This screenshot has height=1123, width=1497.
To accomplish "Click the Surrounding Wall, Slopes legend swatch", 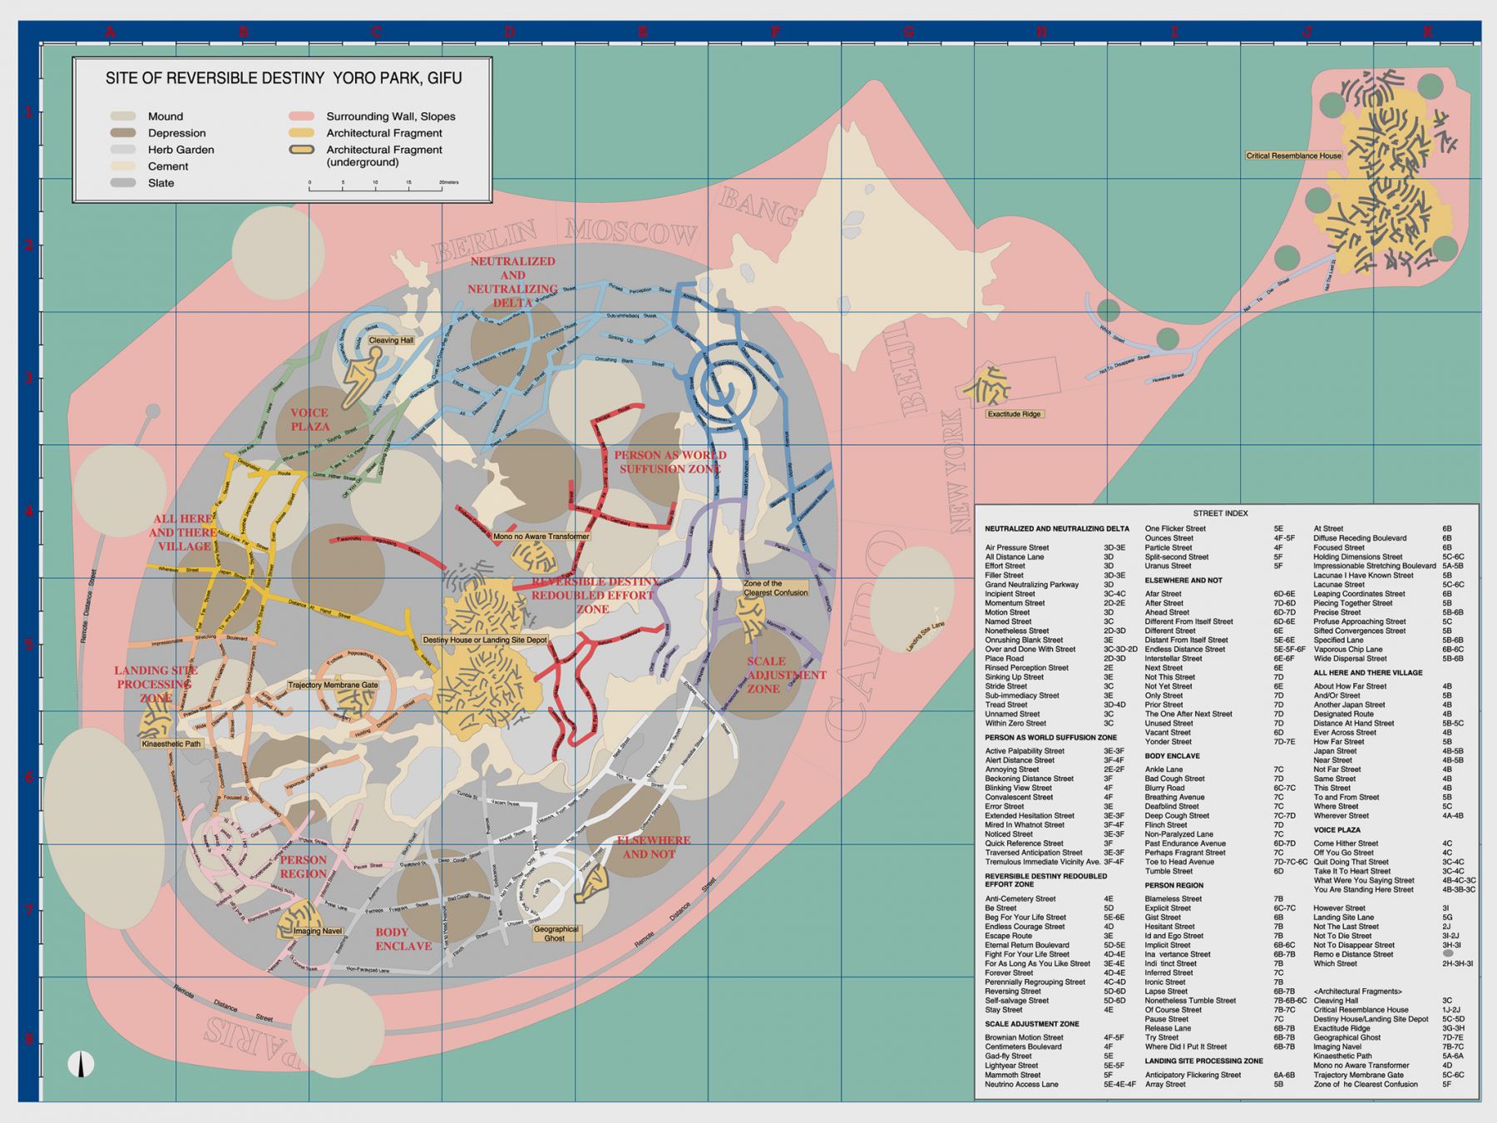I will coord(301,116).
